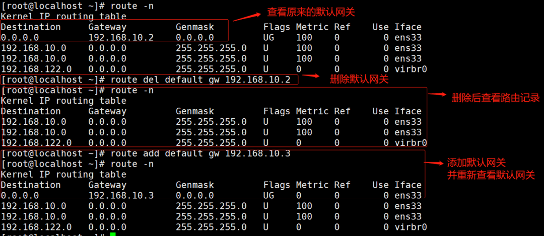544x236 pixels.
Task: Select ens33 in the 192.168.10.3 gateway row
Action: [408, 195]
